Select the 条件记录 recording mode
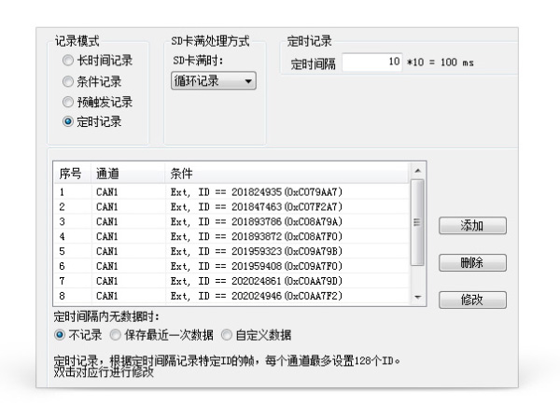Image resolution: width=560 pixels, height=419 pixels. [67, 81]
